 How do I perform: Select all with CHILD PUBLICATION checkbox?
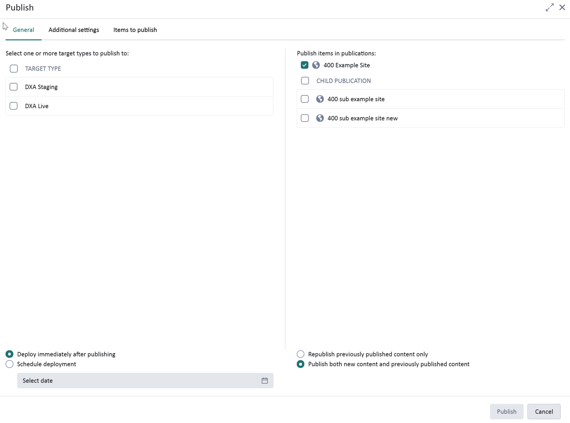click(305, 81)
